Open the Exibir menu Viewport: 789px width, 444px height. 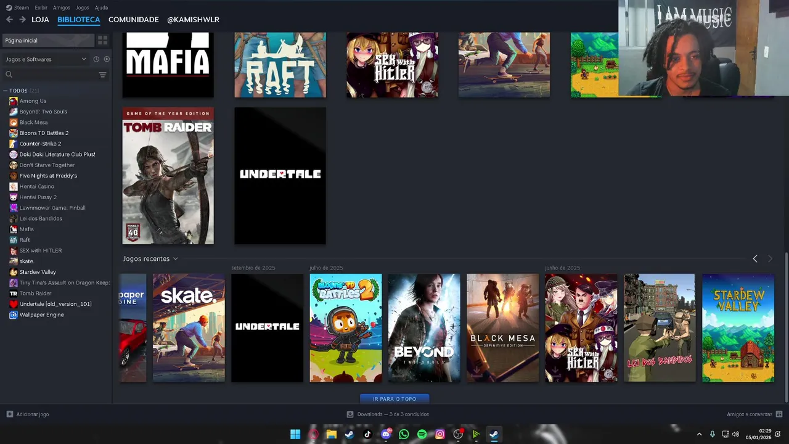click(41, 7)
